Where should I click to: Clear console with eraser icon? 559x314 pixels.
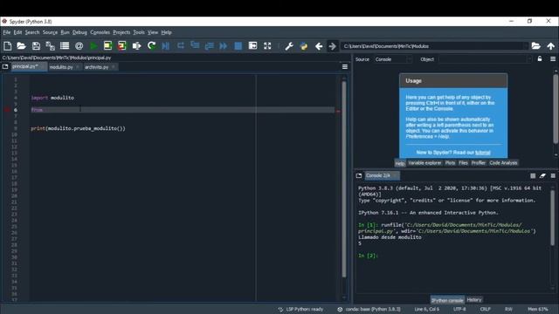(542, 176)
